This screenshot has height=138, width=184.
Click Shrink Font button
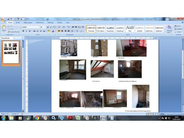(x=51, y=27)
